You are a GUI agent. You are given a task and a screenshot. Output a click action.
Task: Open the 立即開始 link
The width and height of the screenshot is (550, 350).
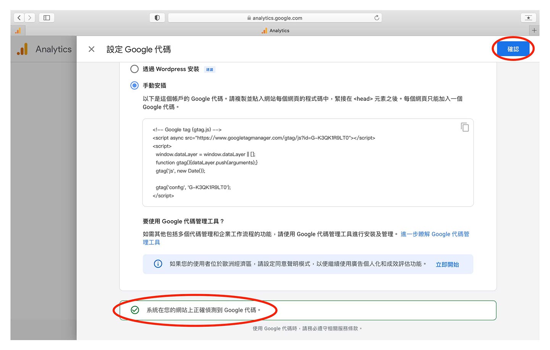(447, 265)
